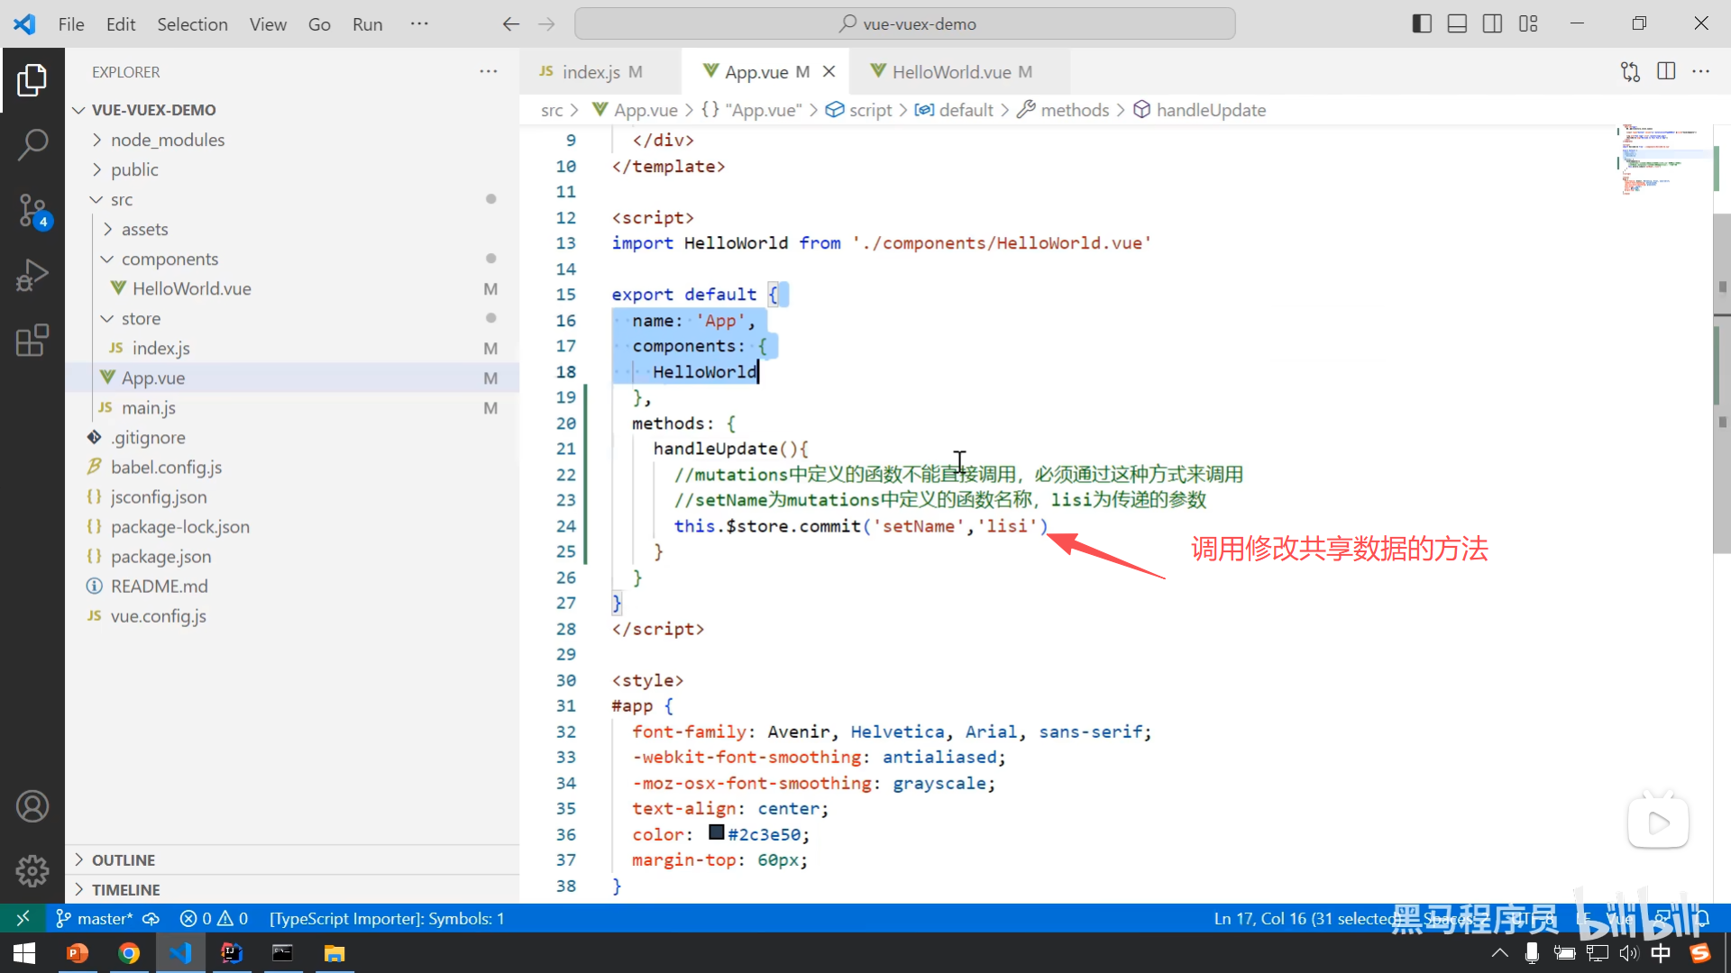Expand the node_modules folder

(168, 140)
